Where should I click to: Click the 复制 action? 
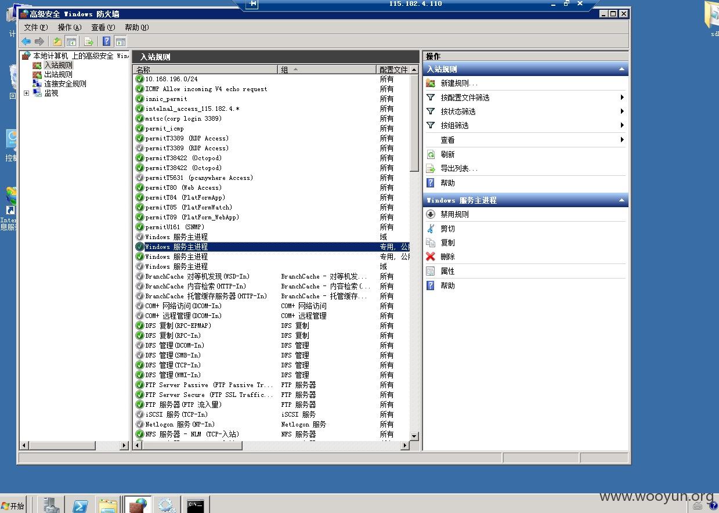click(x=447, y=243)
